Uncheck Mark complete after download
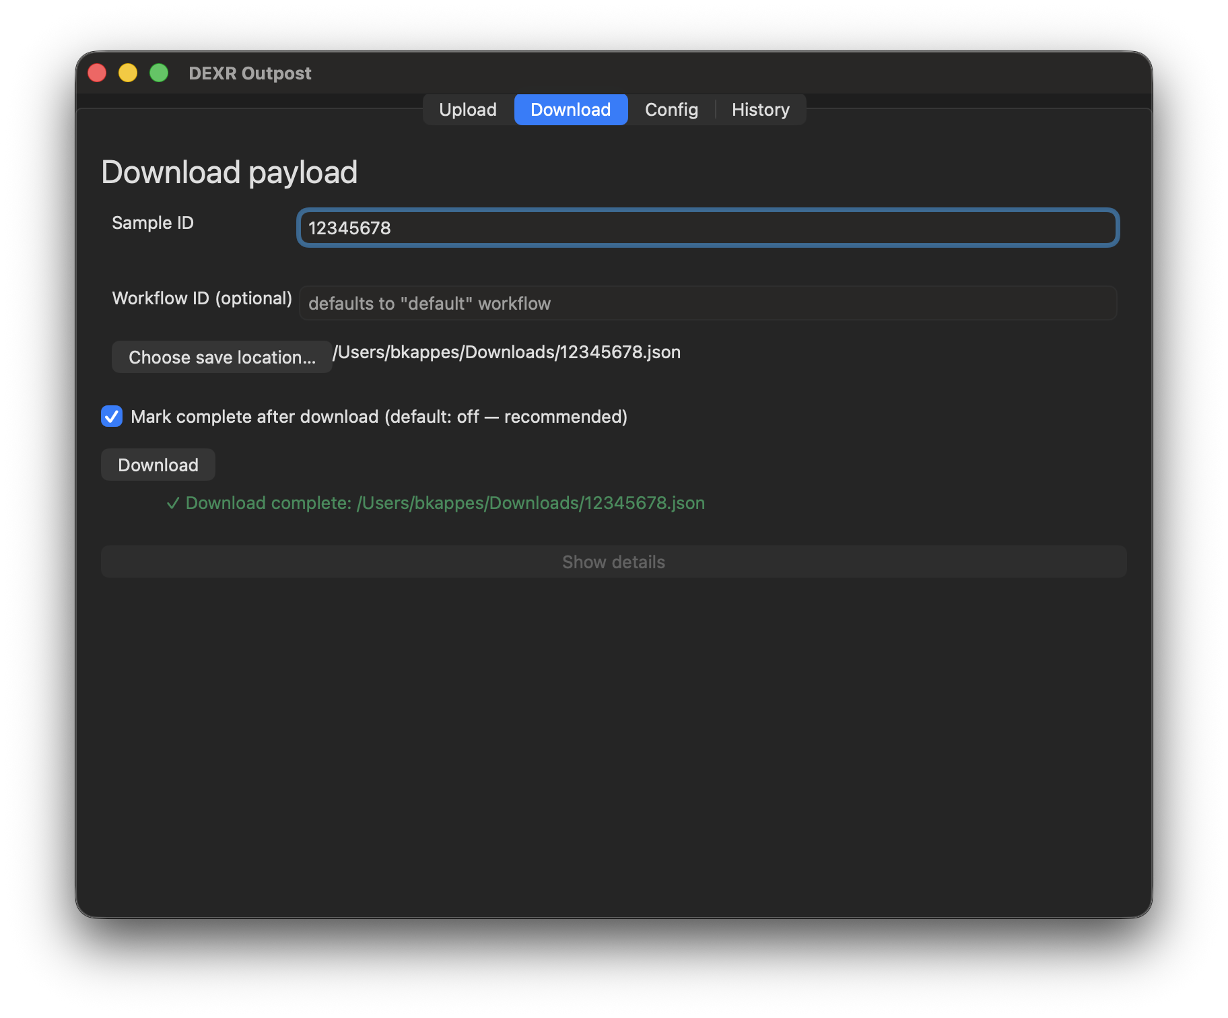 pyautogui.click(x=112, y=416)
